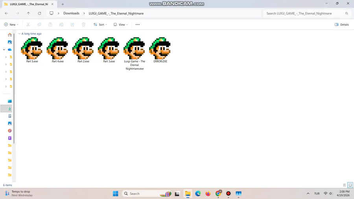
Task: Click the navigation pane scrollbar
Action: click(14, 88)
